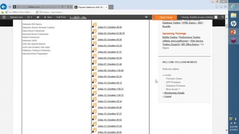Click the purple flower taskbar icon
The height and width of the screenshot is (134, 239).
tap(233, 41)
